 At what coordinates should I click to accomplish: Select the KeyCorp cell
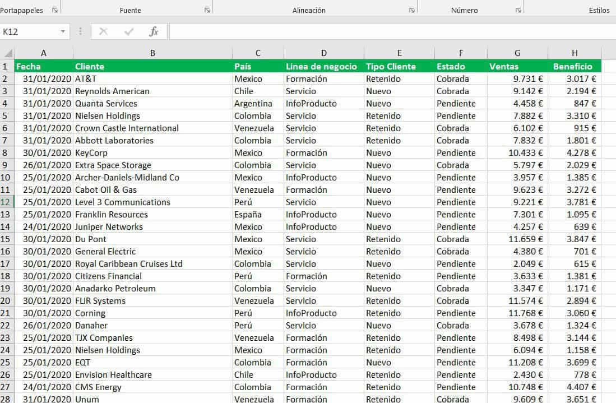point(153,153)
